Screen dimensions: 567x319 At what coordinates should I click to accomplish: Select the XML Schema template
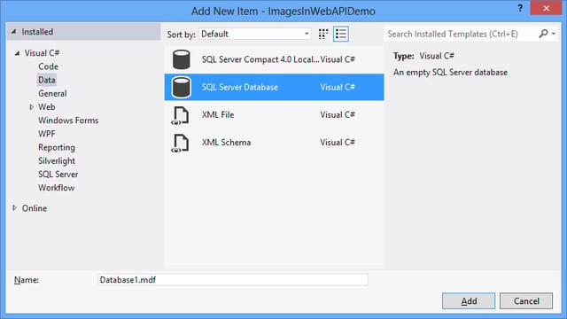tap(274, 143)
